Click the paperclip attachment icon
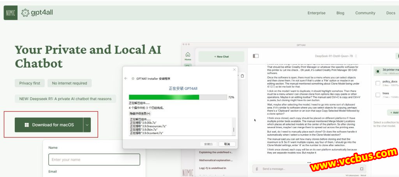 click(x=257, y=169)
